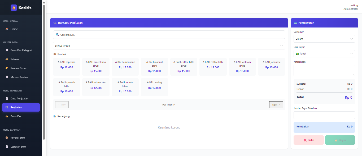Image resolution: width=362 pixels, height=156 pixels.
Task: Open Koreksi Stok report
Action: coord(21,138)
